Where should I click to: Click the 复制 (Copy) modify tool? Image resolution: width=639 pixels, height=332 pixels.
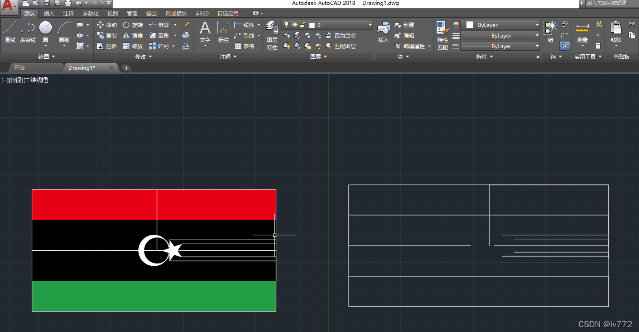pyautogui.click(x=106, y=35)
